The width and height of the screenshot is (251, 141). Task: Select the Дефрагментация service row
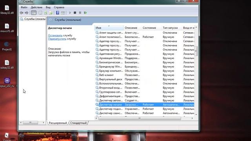(x=144, y=96)
